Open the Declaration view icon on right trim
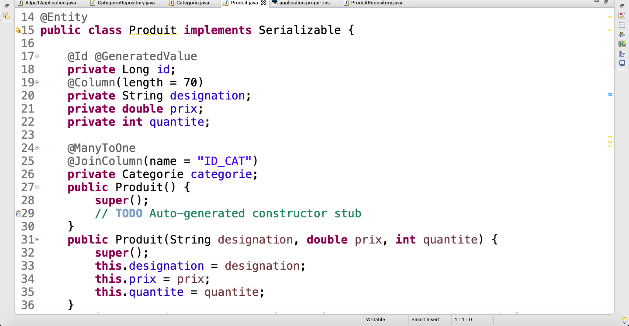The width and height of the screenshot is (629, 326). coord(622,53)
